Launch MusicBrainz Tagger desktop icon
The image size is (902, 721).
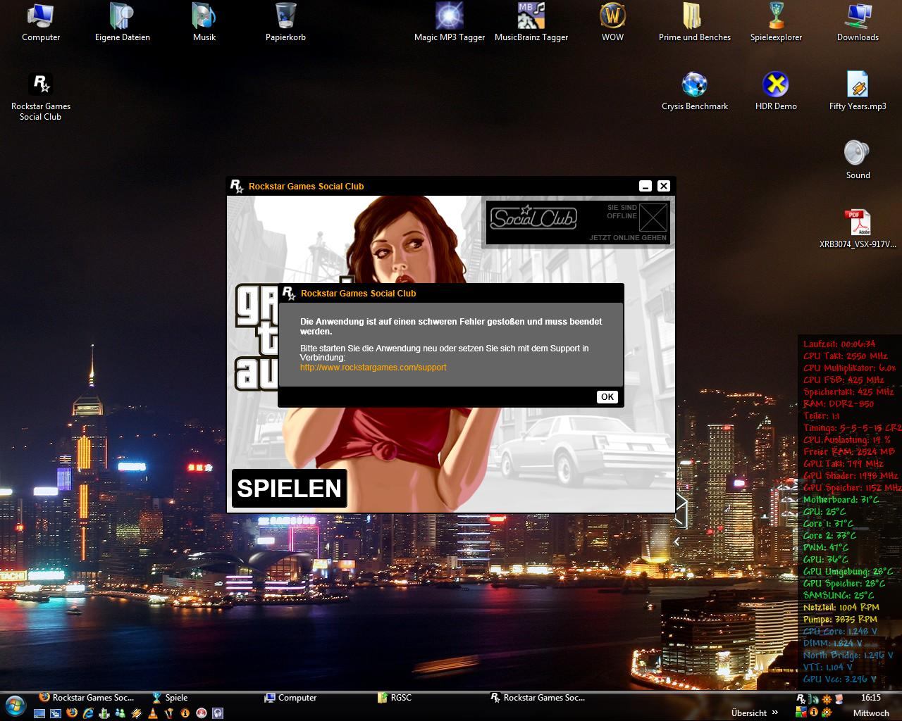pos(531,23)
